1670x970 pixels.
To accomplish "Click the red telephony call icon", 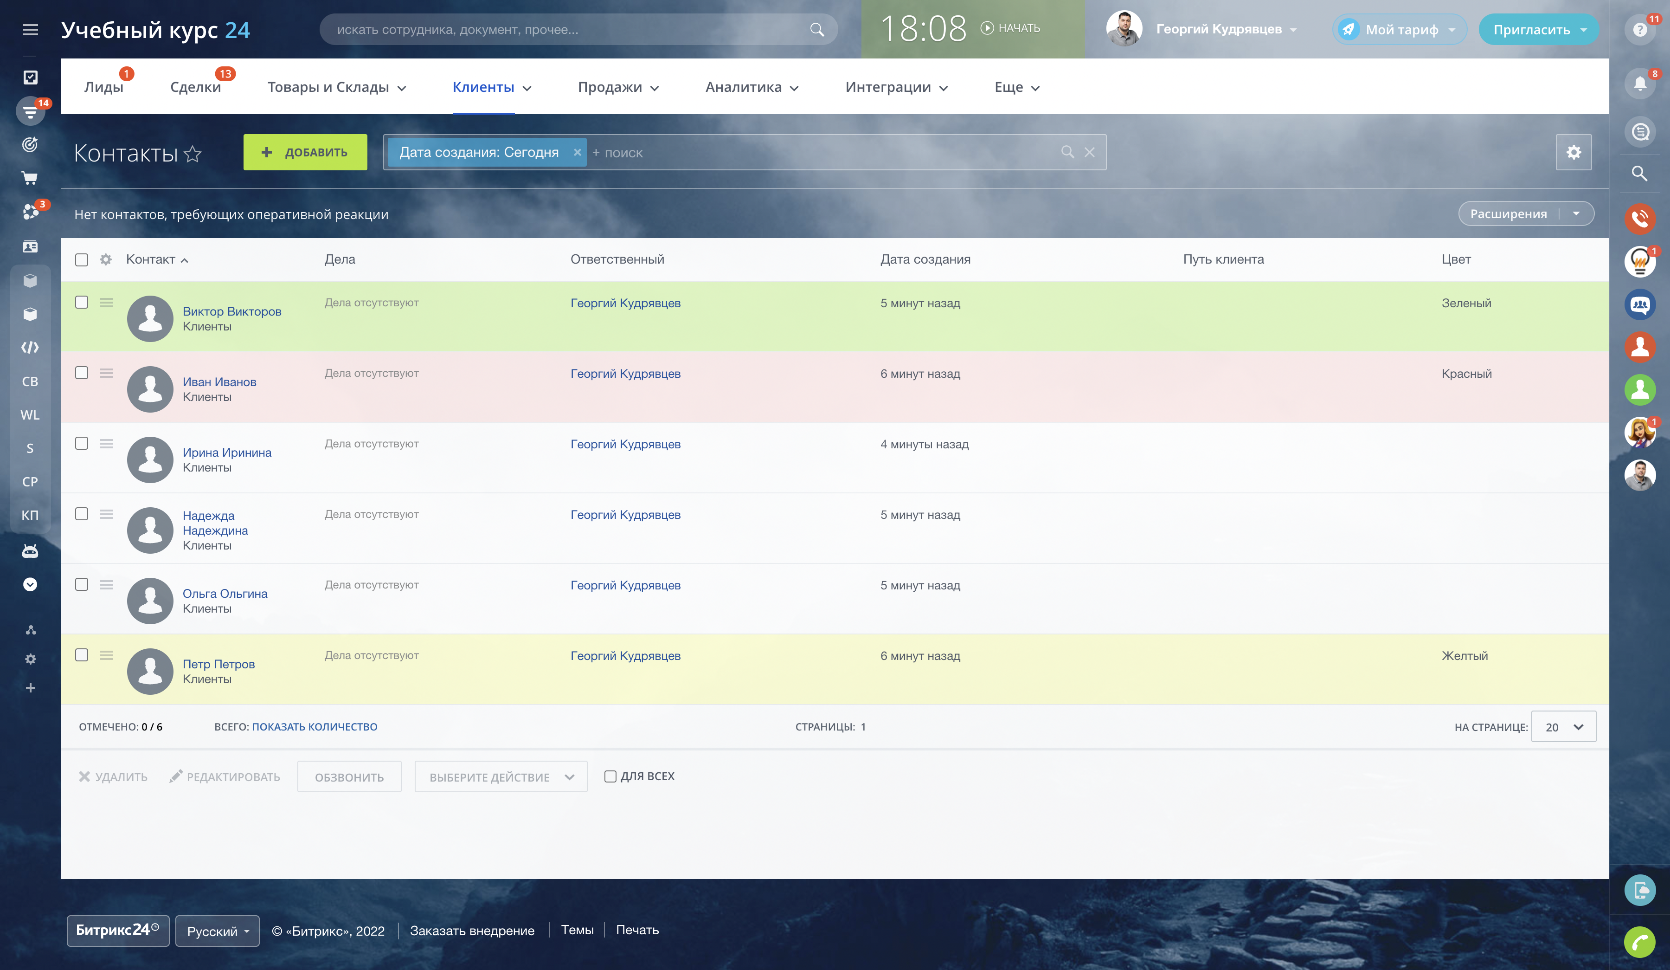I will 1639,218.
